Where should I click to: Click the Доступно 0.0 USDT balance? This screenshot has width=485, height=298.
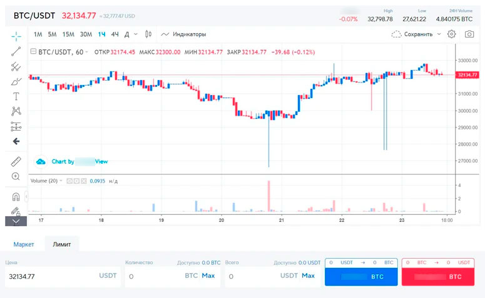pyautogui.click(x=297, y=263)
